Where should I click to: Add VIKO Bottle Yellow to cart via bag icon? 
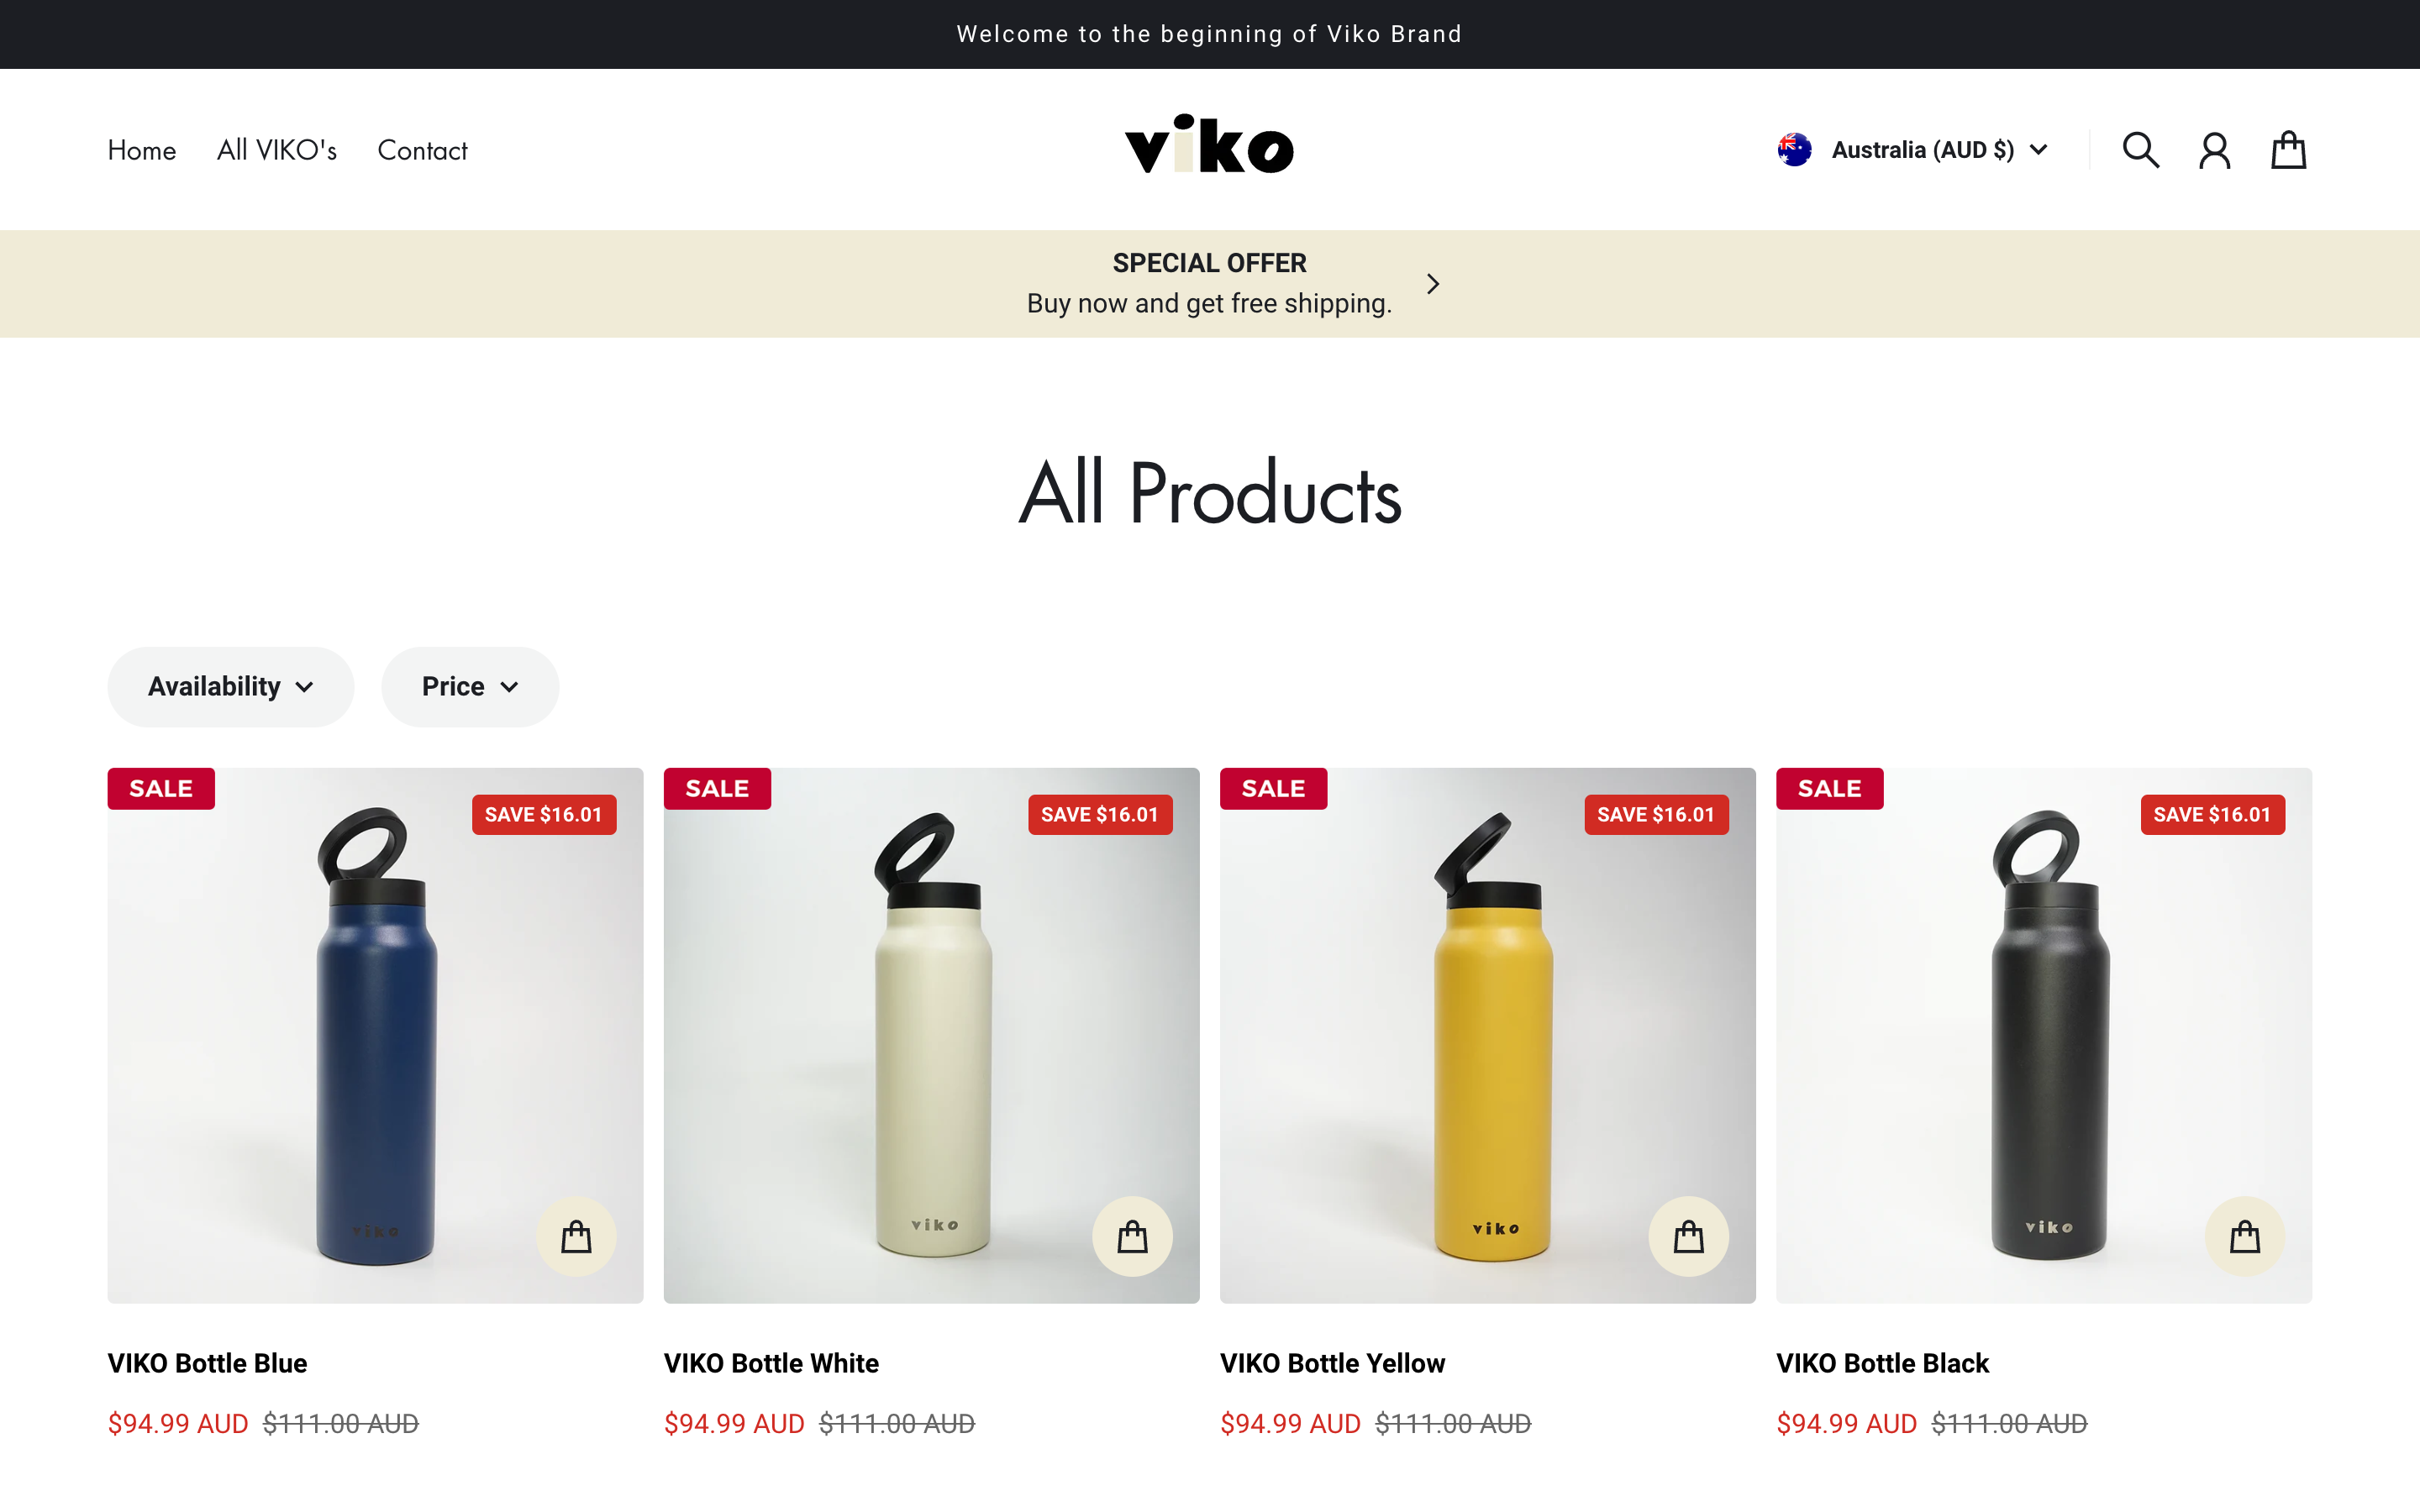click(x=1688, y=1236)
